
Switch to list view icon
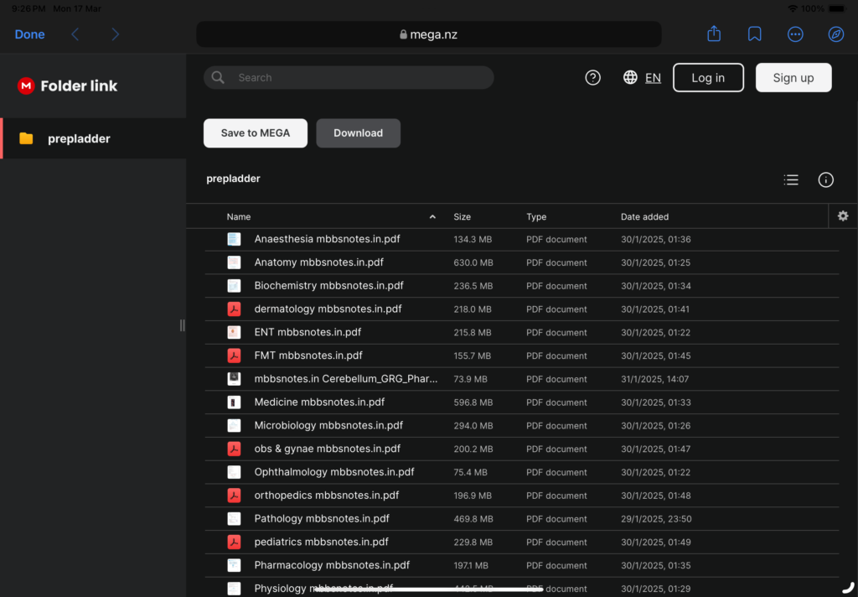click(x=791, y=179)
